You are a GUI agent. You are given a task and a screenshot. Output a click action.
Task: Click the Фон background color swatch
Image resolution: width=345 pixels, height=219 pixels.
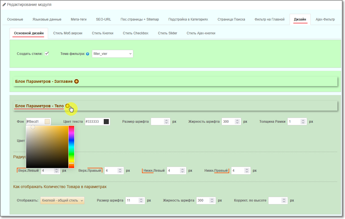point(47,122)
